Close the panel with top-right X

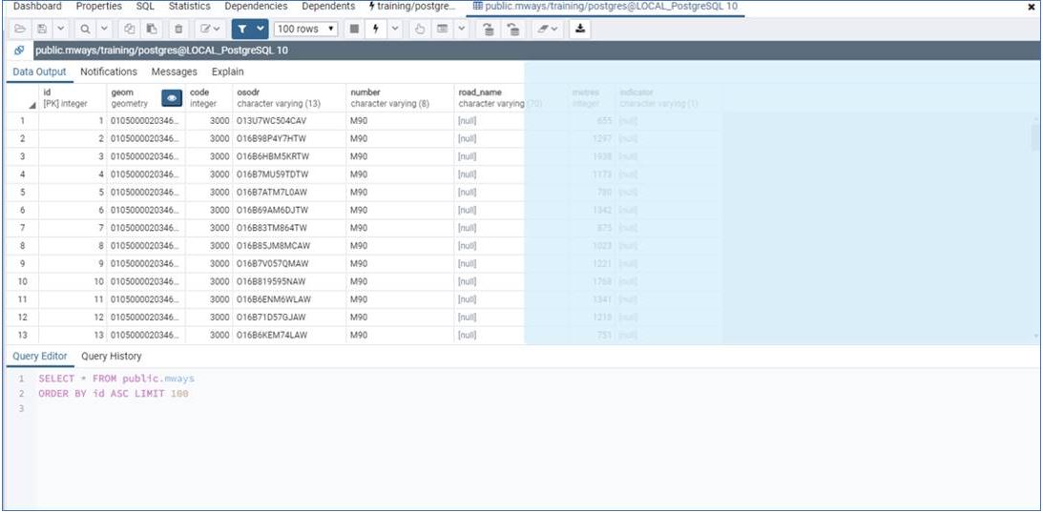click(x=1031, y=7)
